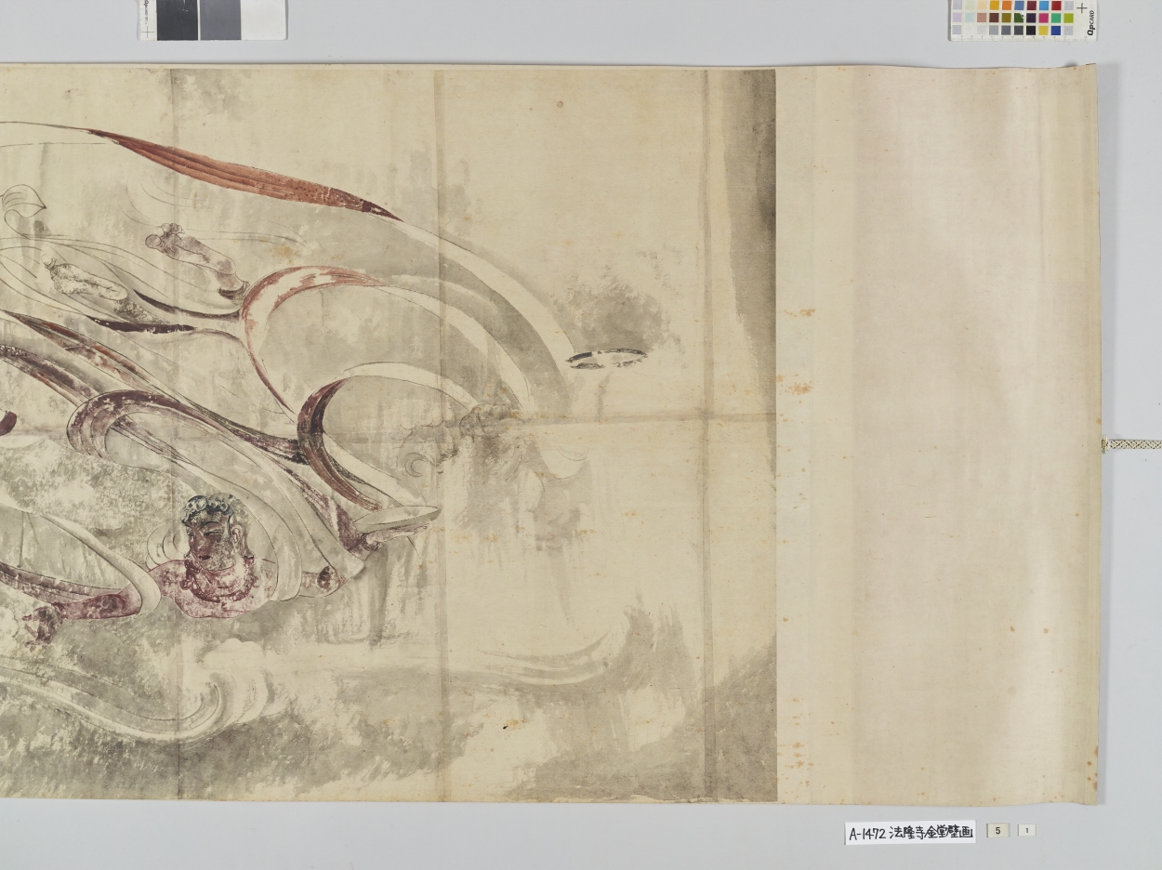
Task: Select the orange patch on color chart
Action: tap(1007, 6)
